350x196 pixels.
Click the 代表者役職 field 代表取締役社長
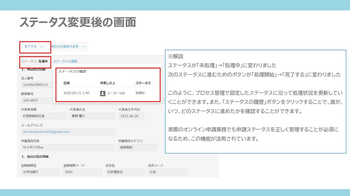point(44,116)
